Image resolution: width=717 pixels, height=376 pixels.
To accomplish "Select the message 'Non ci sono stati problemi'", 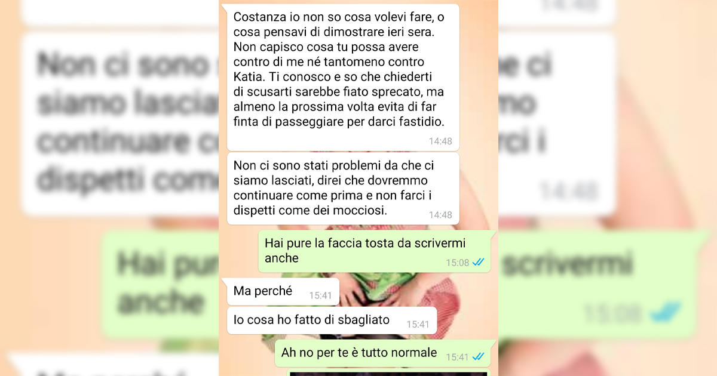I will 344,189.
